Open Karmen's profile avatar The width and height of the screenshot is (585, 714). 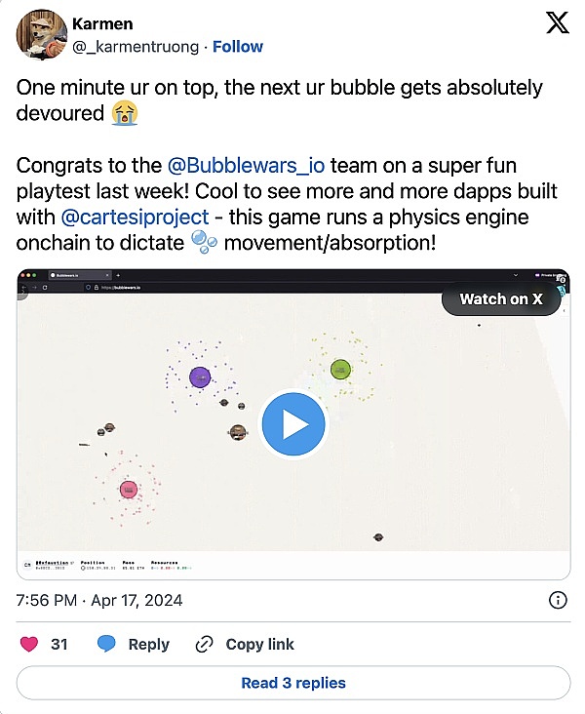(39, 35)
